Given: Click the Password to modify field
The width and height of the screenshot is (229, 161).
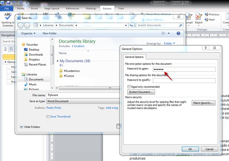Looking at the screenshot, I should coord(184,80).
